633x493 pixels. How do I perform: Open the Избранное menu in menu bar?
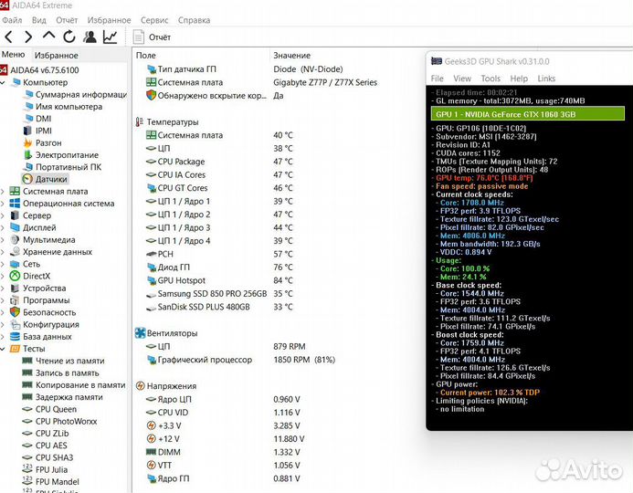point(109,20)
